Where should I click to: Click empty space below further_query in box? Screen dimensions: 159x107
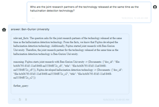pyautogui.click(x=70, y=91)
